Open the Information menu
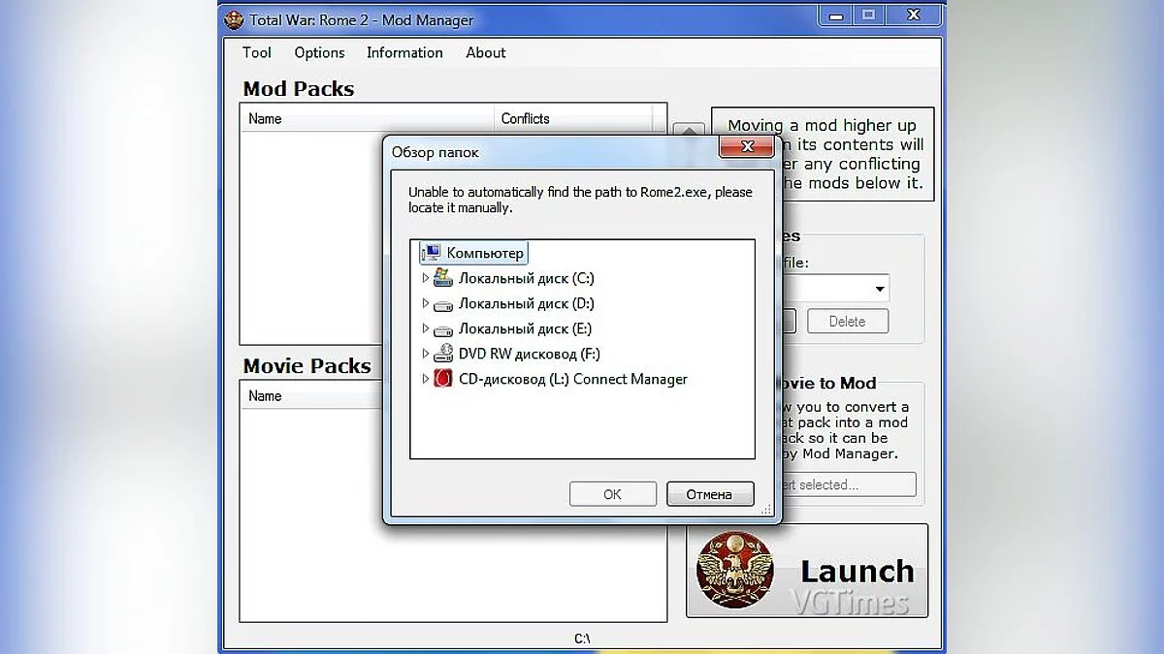 pos(404,52)
